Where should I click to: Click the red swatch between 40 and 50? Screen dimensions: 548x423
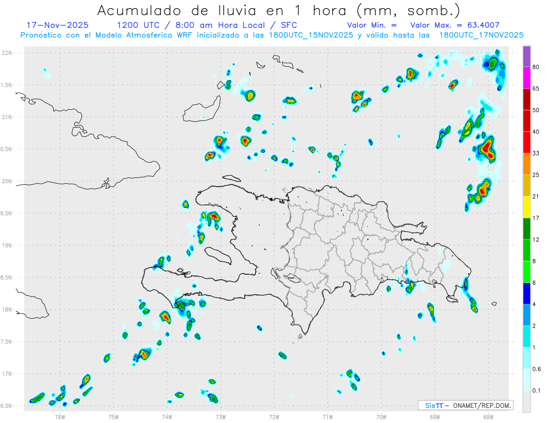(527, 120)
